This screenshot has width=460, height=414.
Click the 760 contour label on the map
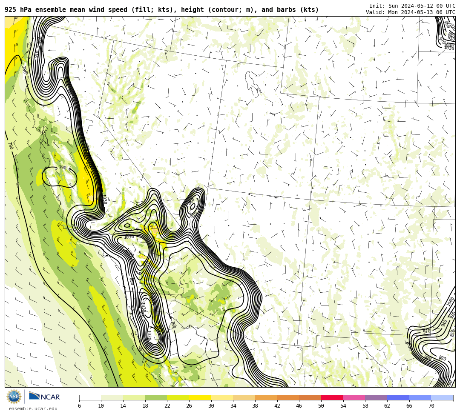[x=173, y=325]
